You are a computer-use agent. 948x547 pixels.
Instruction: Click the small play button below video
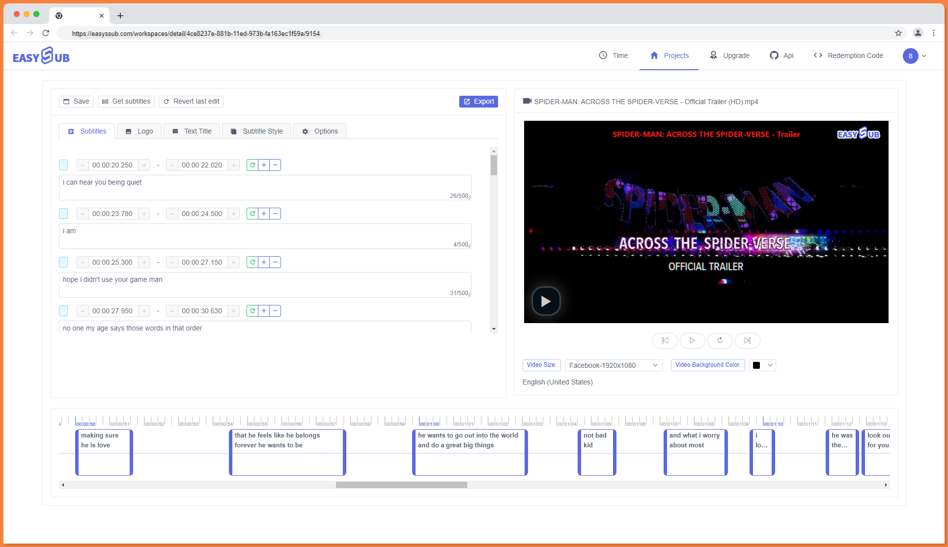point(693,340)
